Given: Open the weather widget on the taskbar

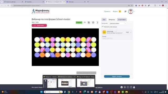Looking at the screenshot, I should pyautogui.click(x=4, y=92).
